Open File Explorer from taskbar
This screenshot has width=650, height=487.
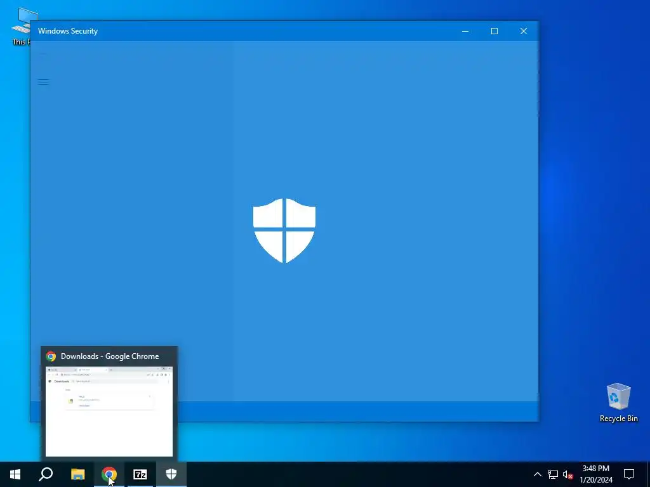click(x=77, y=474)
